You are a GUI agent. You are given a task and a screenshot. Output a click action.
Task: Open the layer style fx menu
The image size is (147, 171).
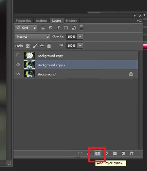pyautogui.click(x=89, y=153)
